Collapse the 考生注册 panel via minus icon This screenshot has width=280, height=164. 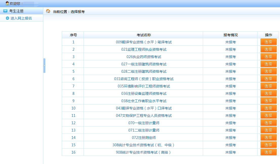[x=5, y=11]
